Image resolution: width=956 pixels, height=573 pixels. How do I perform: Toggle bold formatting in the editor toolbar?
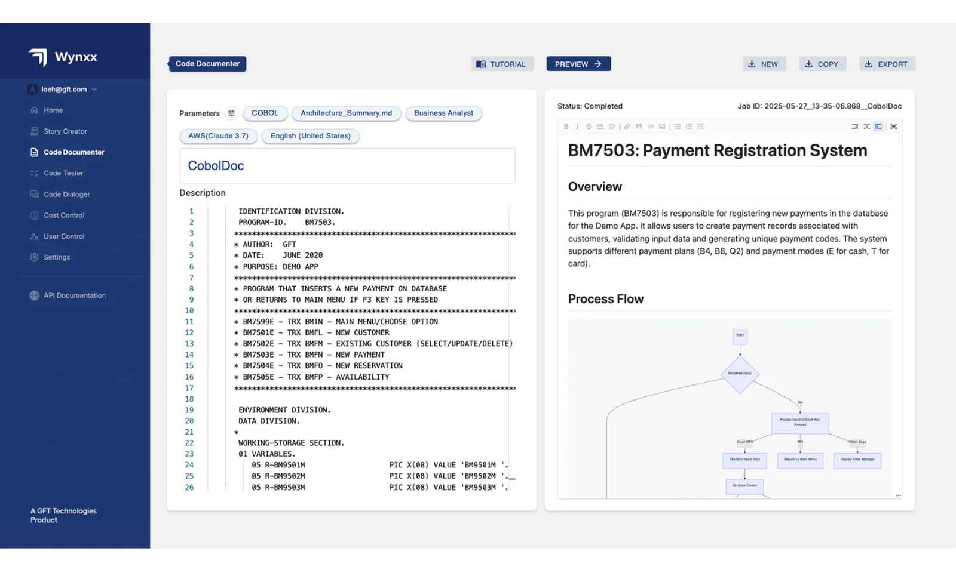566,127
